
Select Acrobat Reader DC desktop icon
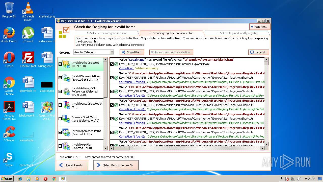9,111
